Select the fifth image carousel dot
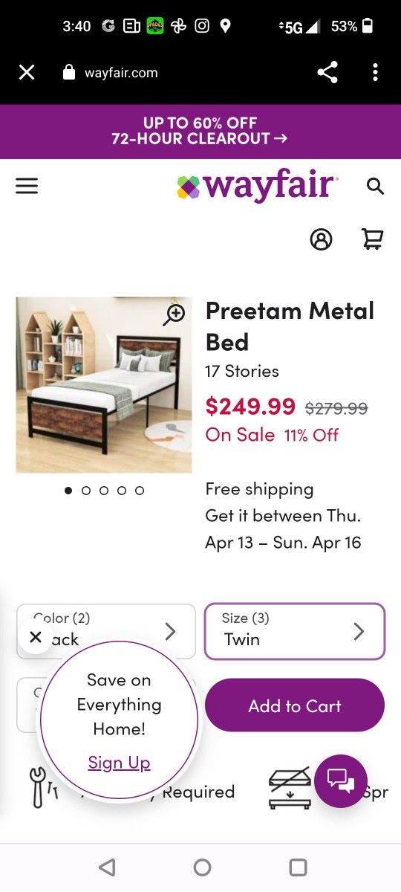The width and height of the screenshot is (401, 892). (x=140, y=491)
